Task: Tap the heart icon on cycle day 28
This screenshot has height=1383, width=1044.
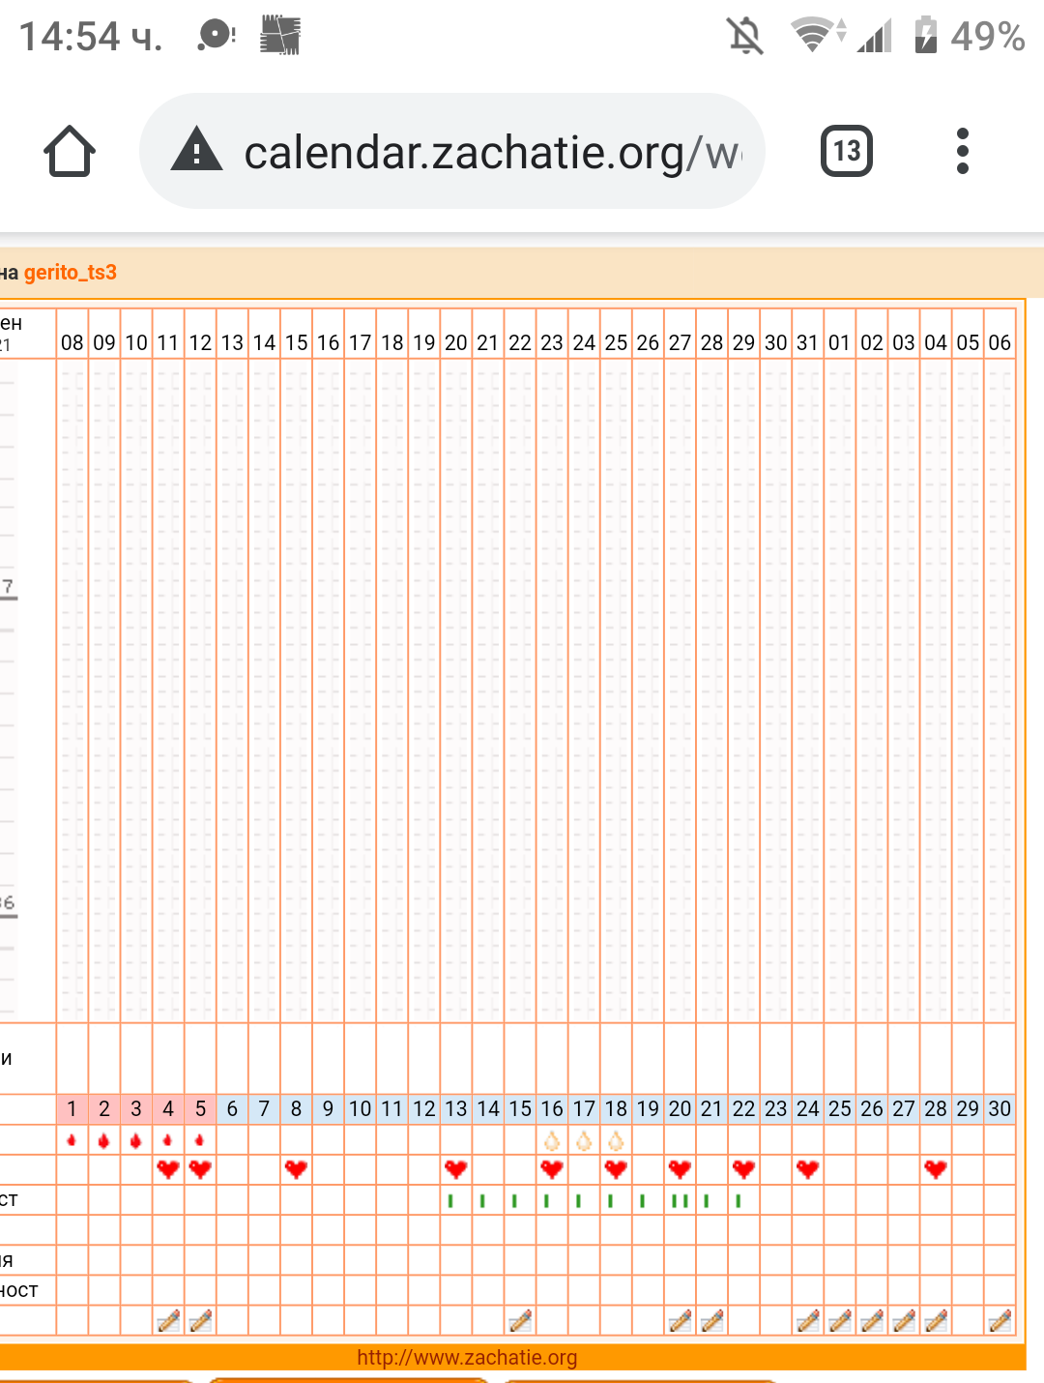Action: coord(936,1169)
